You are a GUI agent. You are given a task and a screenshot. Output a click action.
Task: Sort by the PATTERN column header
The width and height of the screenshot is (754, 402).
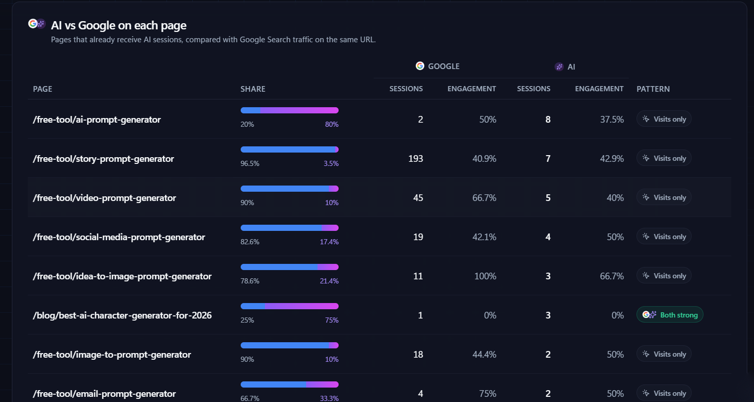click(653, 89)
